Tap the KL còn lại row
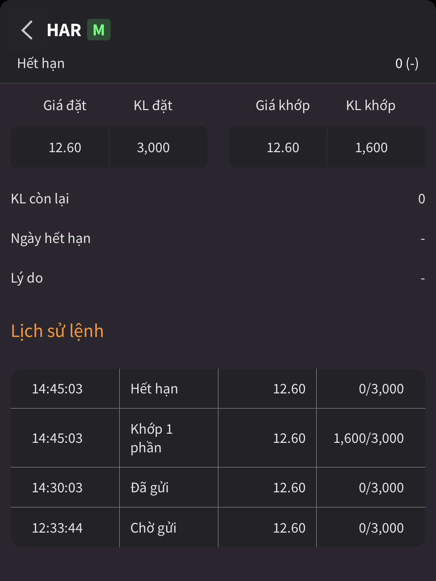Viewport: 436px width, 581px height. pos(218,199)
